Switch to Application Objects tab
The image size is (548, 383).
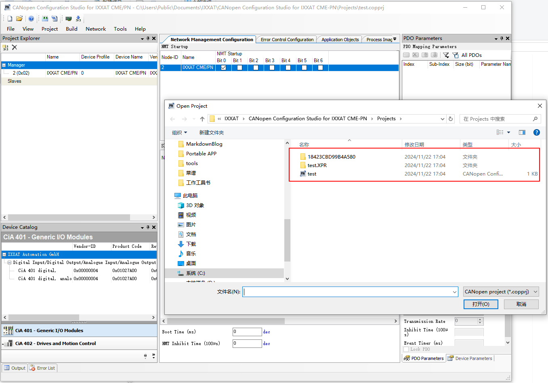pyautogui.click(x=340, y=40)
